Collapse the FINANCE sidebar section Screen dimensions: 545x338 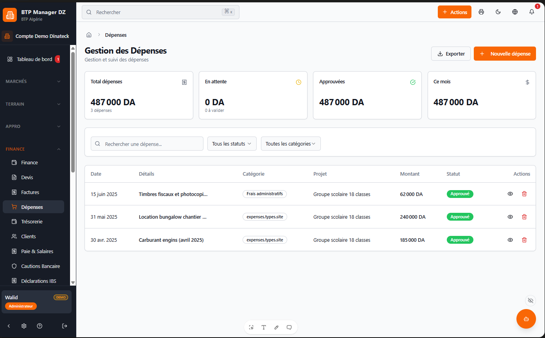click(33, 149)
